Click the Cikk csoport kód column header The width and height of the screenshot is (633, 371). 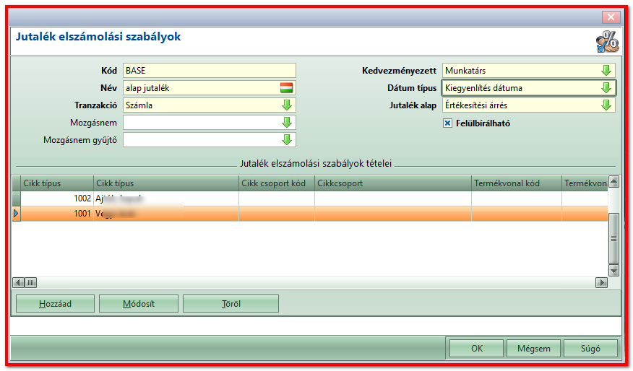[x=277, y=183]
